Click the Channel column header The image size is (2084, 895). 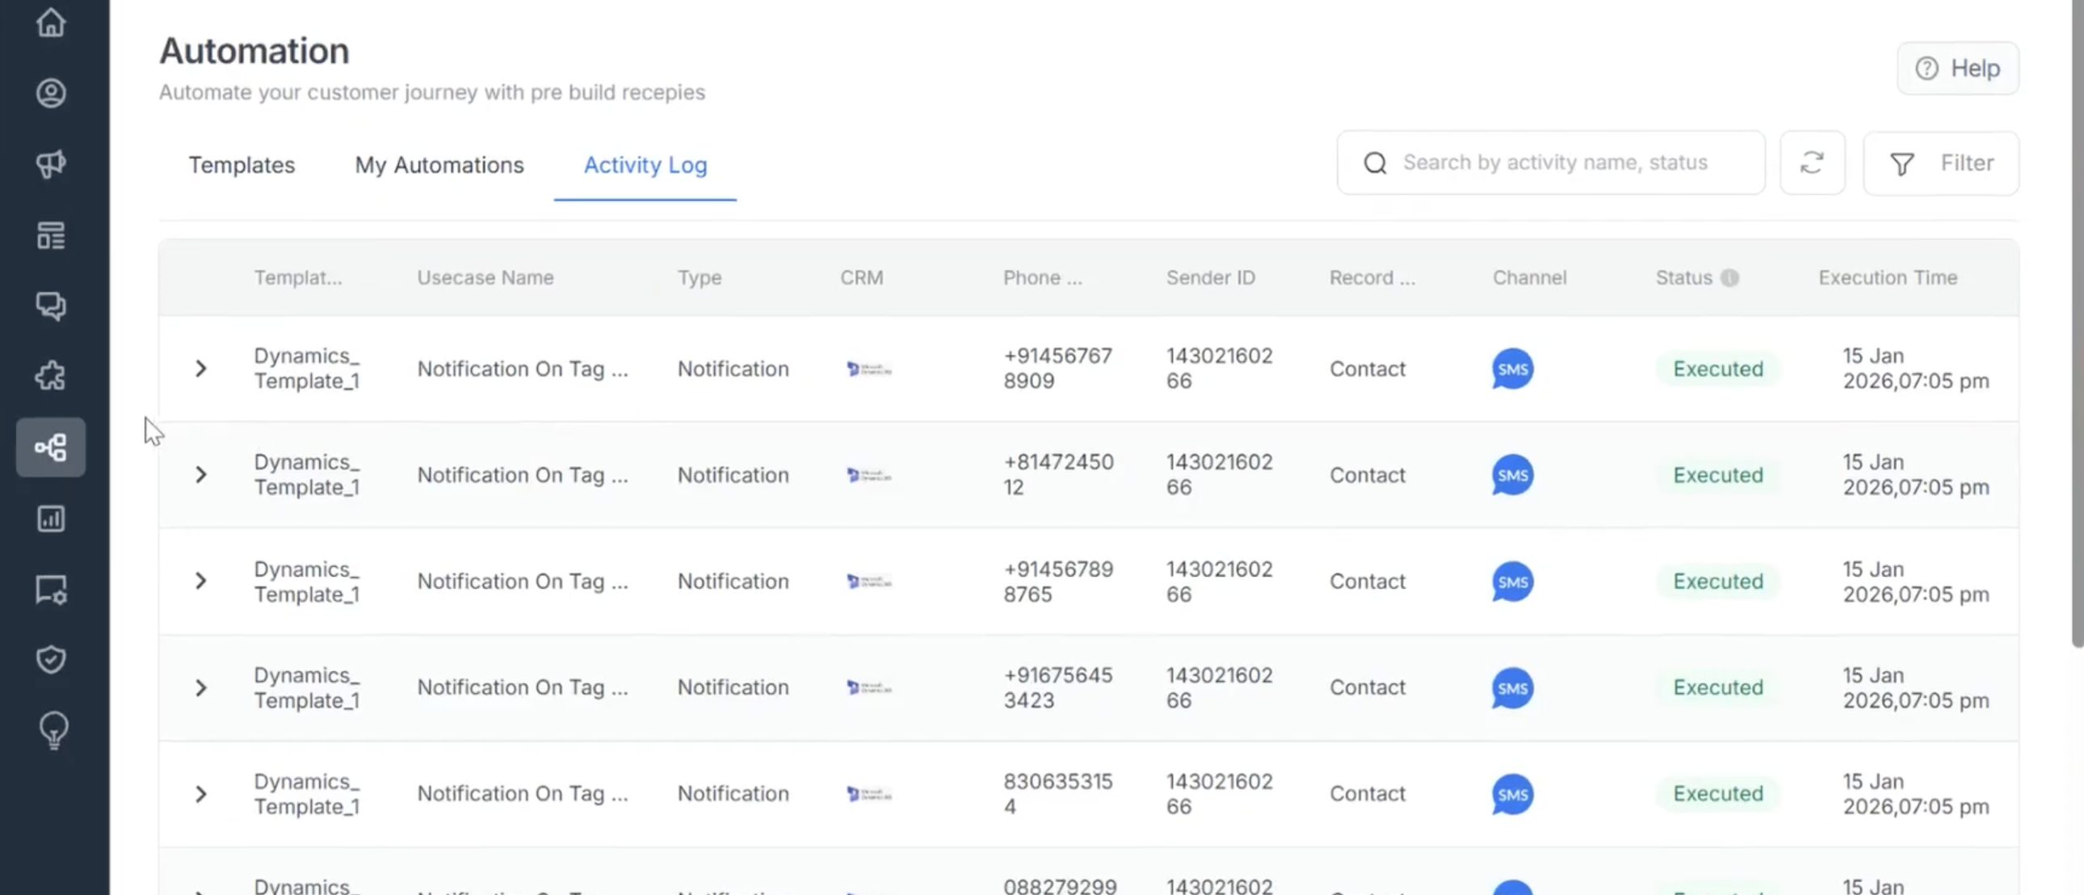[1529, 278]
